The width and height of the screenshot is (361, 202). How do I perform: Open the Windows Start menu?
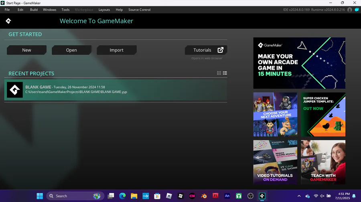click(x=40, y=196)
